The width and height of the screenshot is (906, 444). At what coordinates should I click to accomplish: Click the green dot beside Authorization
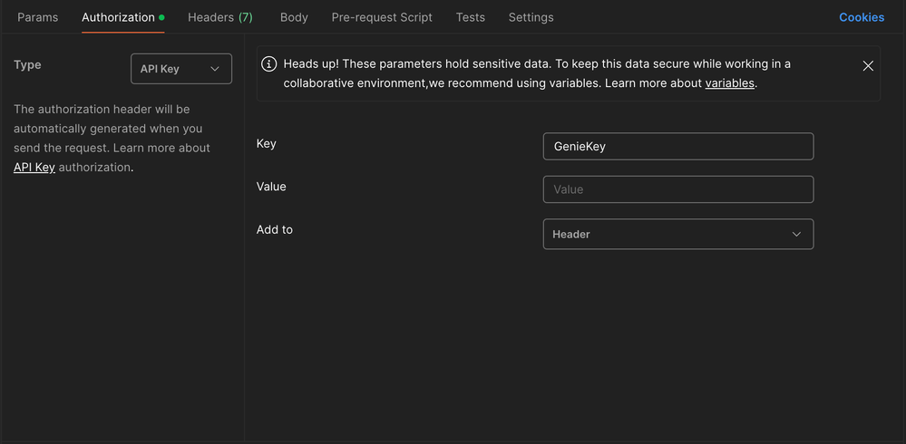pyautogui.click(x=161, y=17)
